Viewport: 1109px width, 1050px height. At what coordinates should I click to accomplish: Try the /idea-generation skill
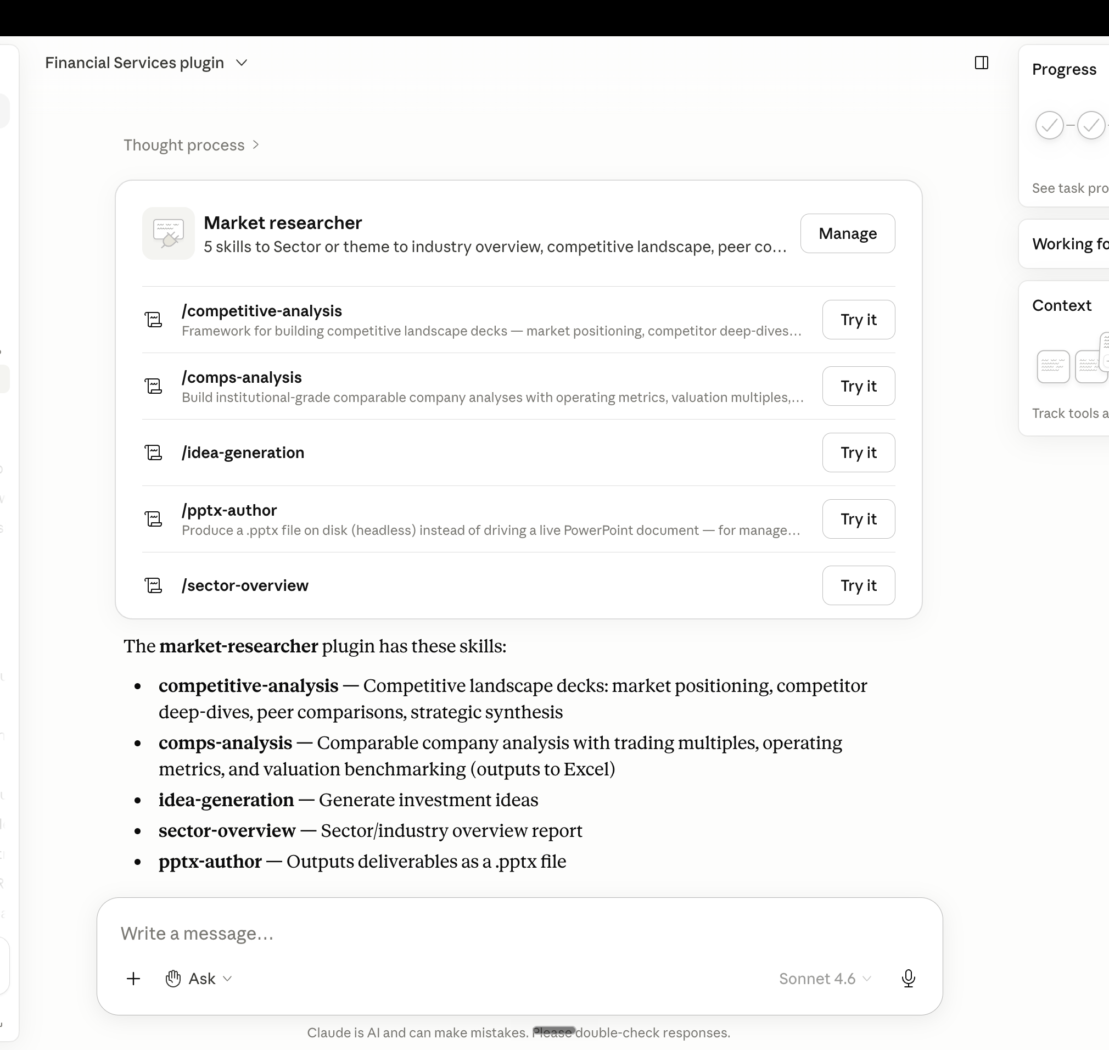coord(858,453)
